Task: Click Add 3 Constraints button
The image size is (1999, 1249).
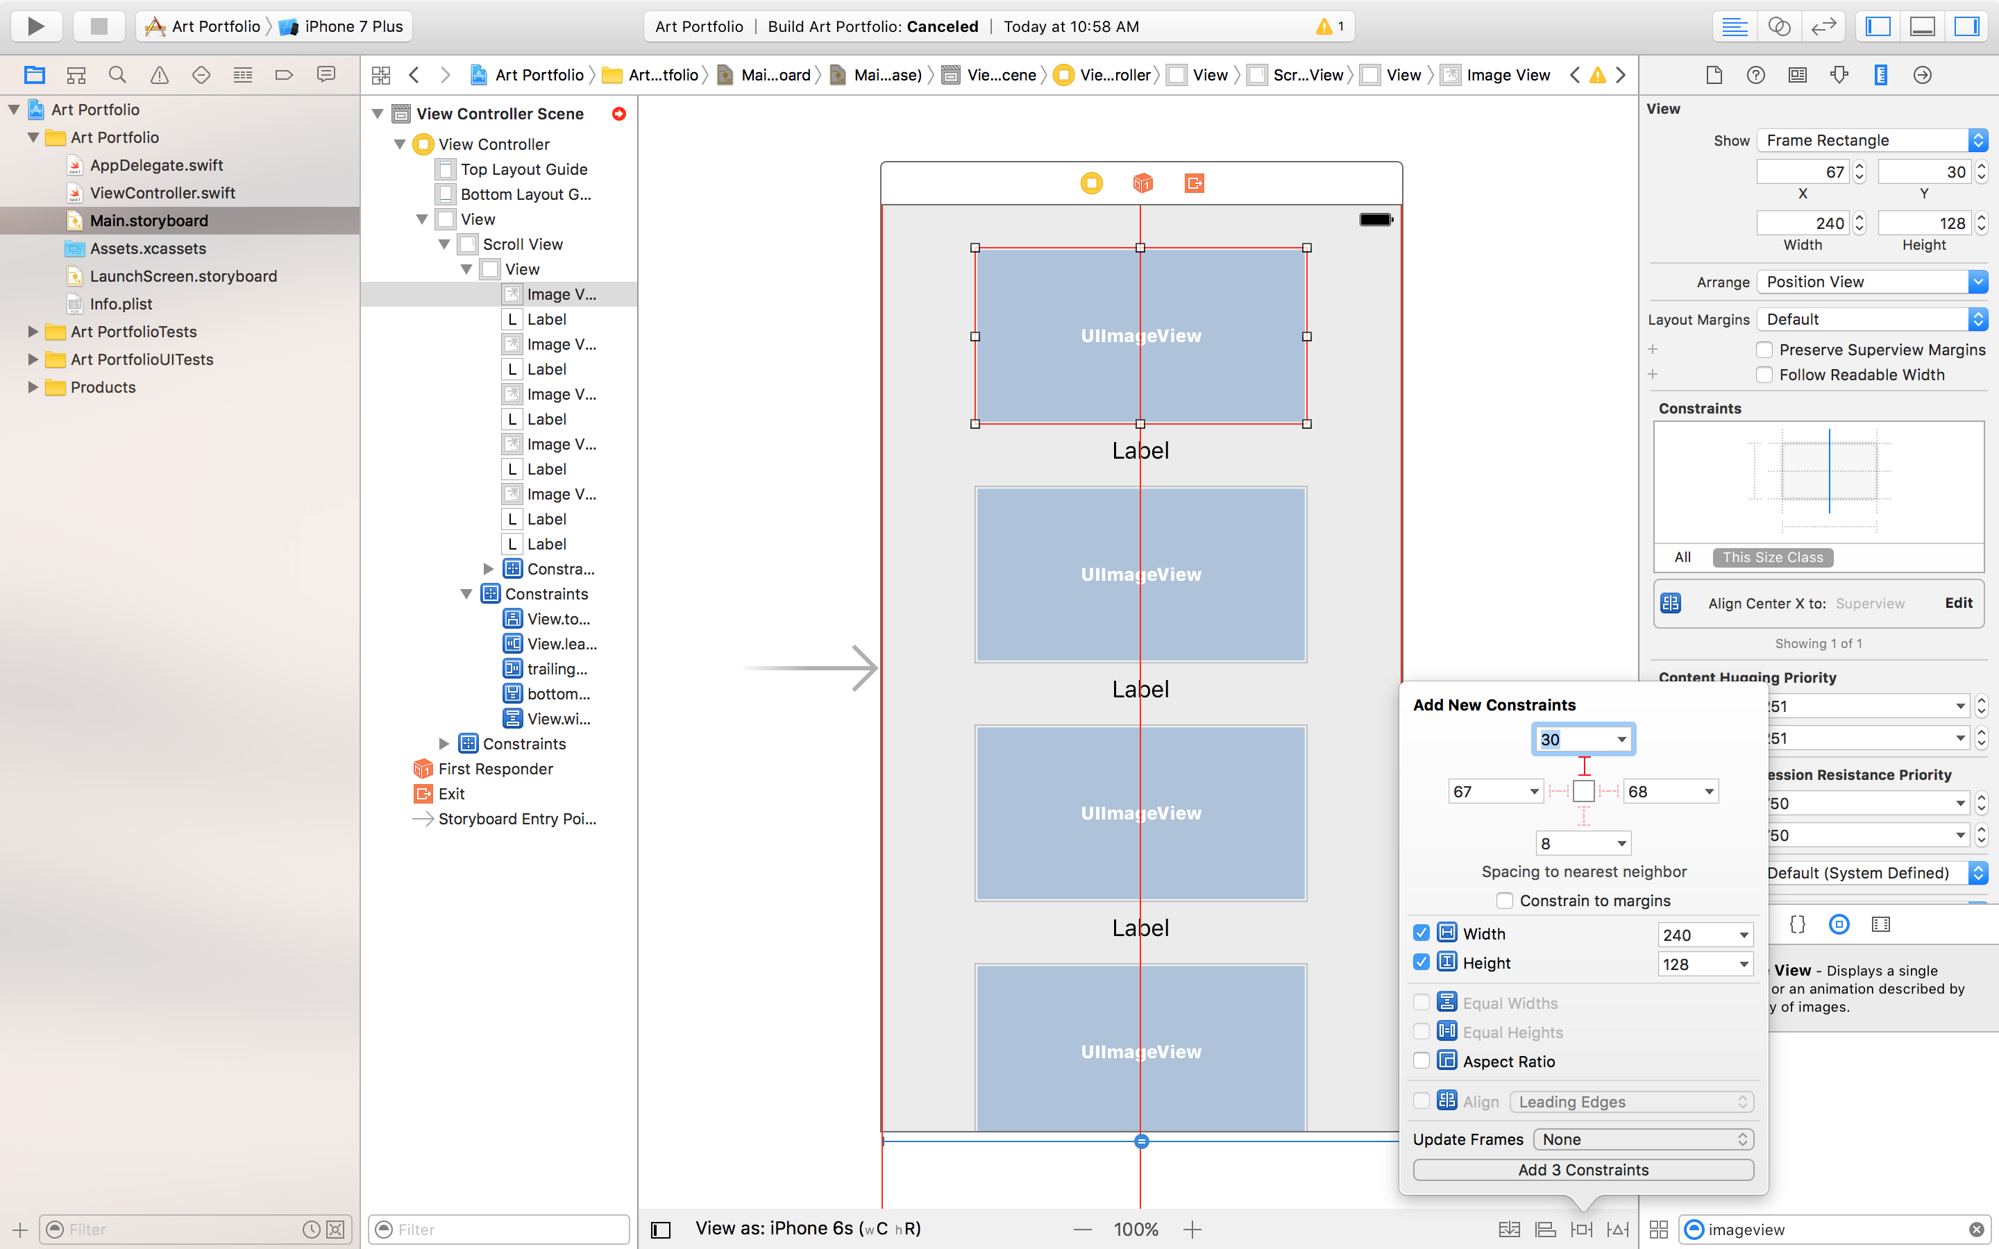Action: click(1583, 1169)
